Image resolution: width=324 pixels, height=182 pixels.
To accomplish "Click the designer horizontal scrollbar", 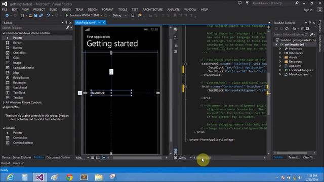I will point(137,158).
